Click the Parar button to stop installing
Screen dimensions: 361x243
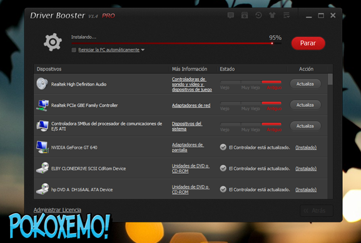[x=308, y=43]
